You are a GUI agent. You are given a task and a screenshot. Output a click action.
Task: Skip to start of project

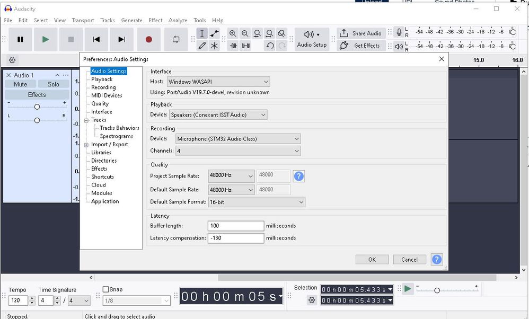coord(96,39)
